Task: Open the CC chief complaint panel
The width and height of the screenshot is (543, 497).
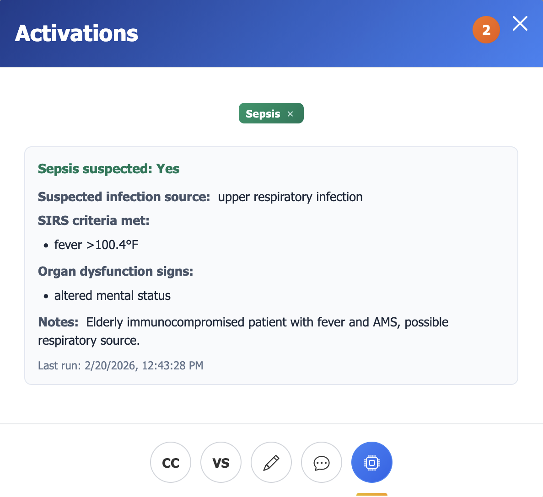Action: [171, 462]
